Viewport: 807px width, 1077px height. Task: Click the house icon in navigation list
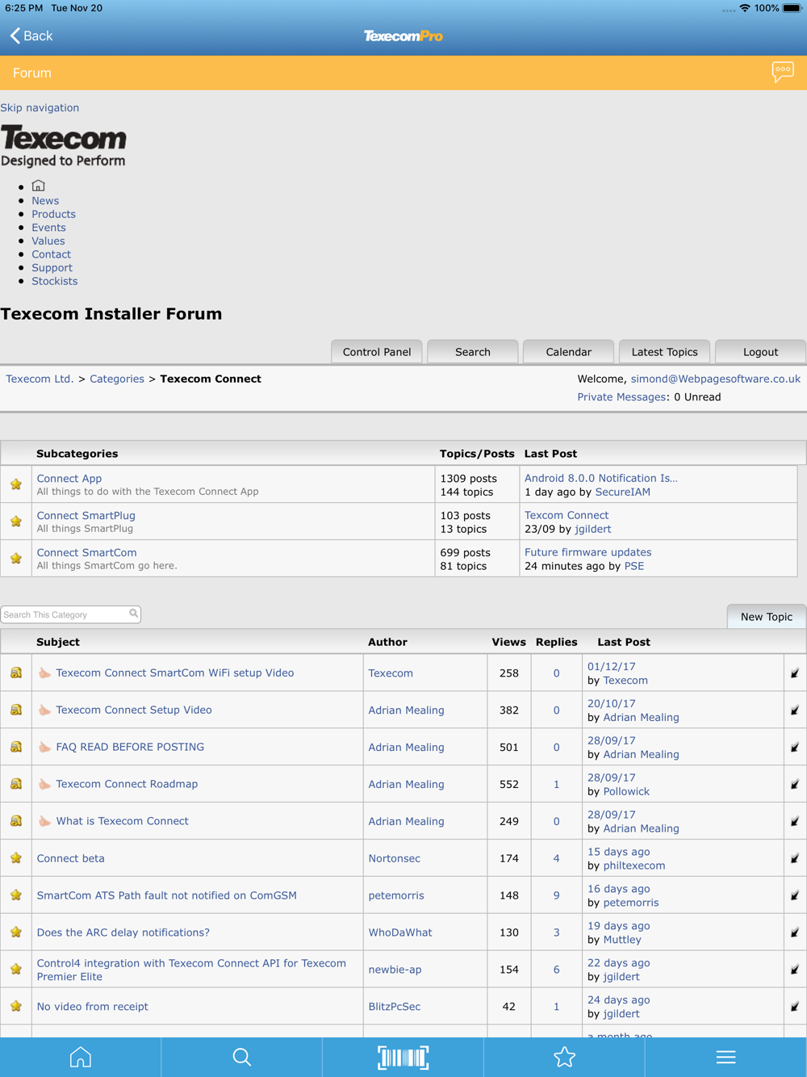(38, 186)
